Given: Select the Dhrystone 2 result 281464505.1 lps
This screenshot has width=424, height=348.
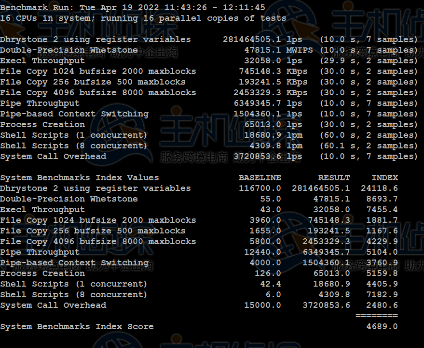Looking at the screenshot, I should (x=262, y=40).
